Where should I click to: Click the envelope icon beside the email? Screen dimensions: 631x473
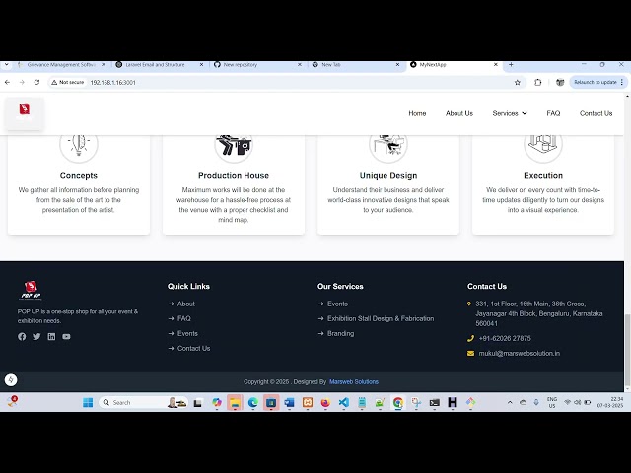[x=471, y=353]
